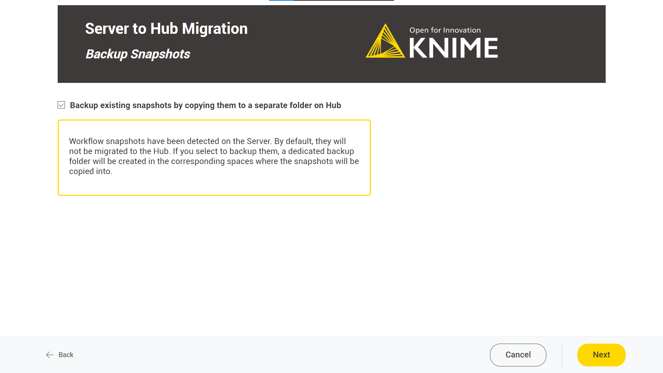Screen dimensions: 663x373
Task: Click the 'Workflow snapshots have been detected' paragraph
Action: pyautogui.click(x=214, y=156)
